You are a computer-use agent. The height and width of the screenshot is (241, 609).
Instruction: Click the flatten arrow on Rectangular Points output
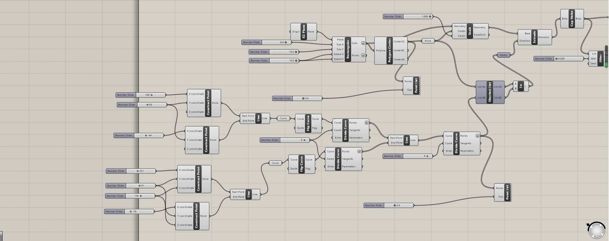(x=363, y=56)
